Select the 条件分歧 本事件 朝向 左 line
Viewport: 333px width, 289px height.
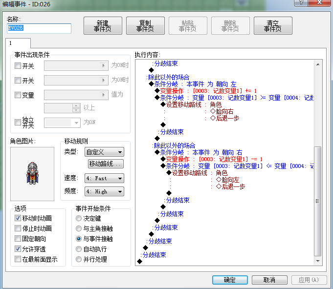[192, 84]
